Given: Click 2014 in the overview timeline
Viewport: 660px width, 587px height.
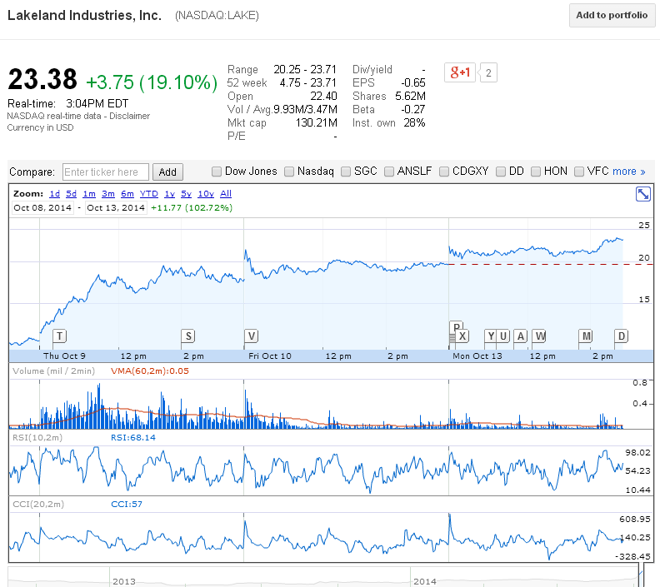Looking at the screenshot, I should point(425,581).
